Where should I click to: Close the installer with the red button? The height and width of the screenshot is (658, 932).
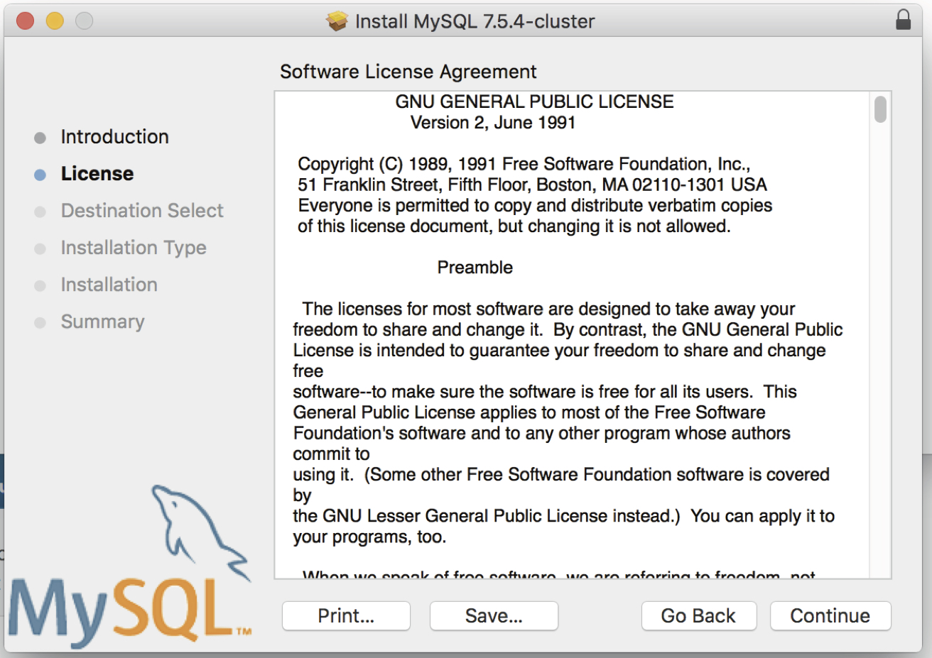26,21
